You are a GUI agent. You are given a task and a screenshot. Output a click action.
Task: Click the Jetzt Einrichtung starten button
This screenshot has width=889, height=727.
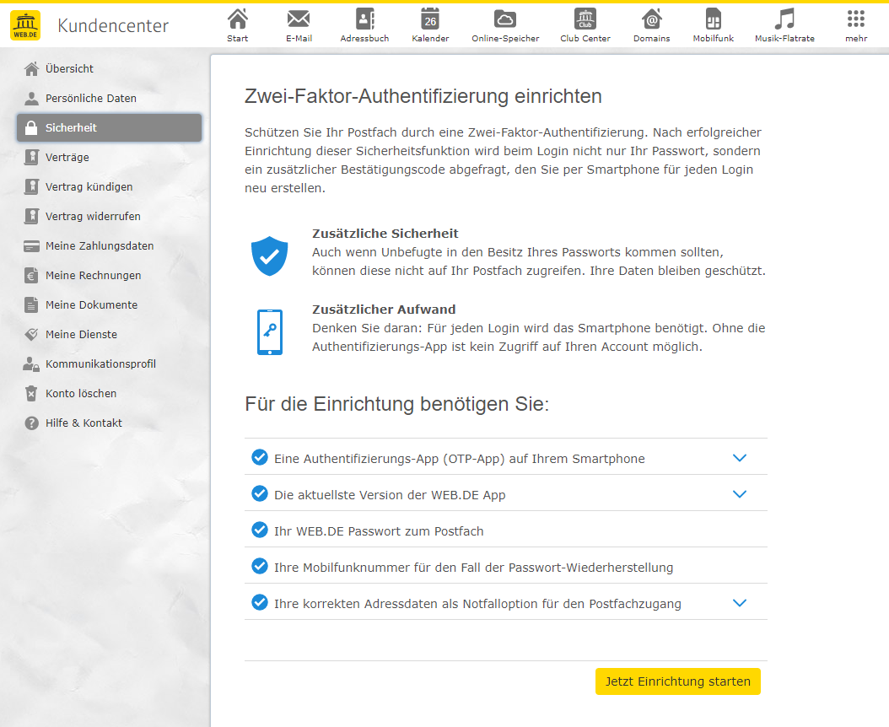[x=677, y=681]
